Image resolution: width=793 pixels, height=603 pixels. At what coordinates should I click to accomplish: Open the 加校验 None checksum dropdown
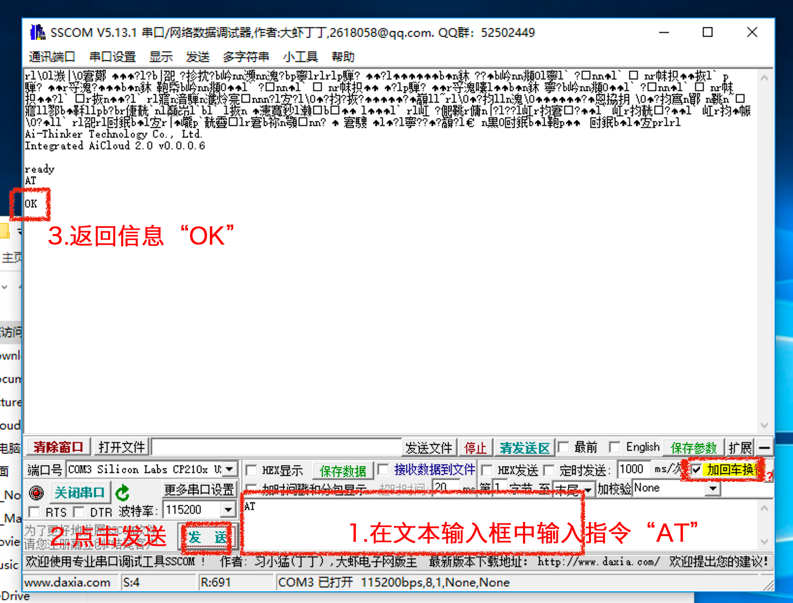click(x=712, y=488)
